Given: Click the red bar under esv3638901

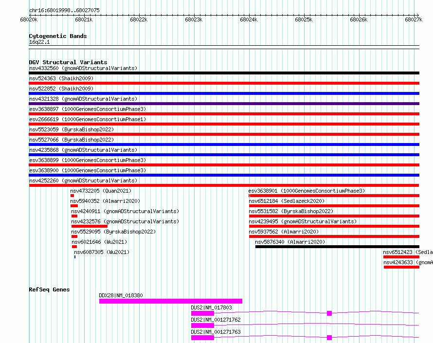Looking at the screenshot, I should (x=334, y=196).
